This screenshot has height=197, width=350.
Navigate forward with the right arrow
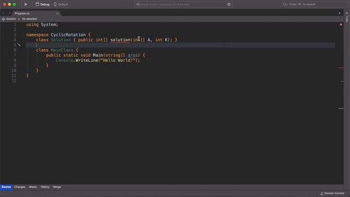(9, 13)
